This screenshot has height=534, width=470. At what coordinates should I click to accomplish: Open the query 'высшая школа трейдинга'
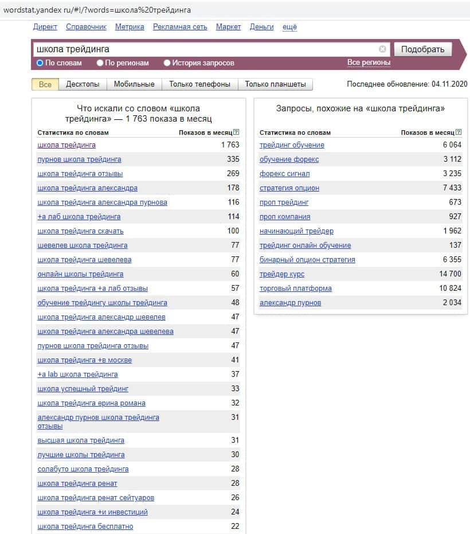pos(81,441)
